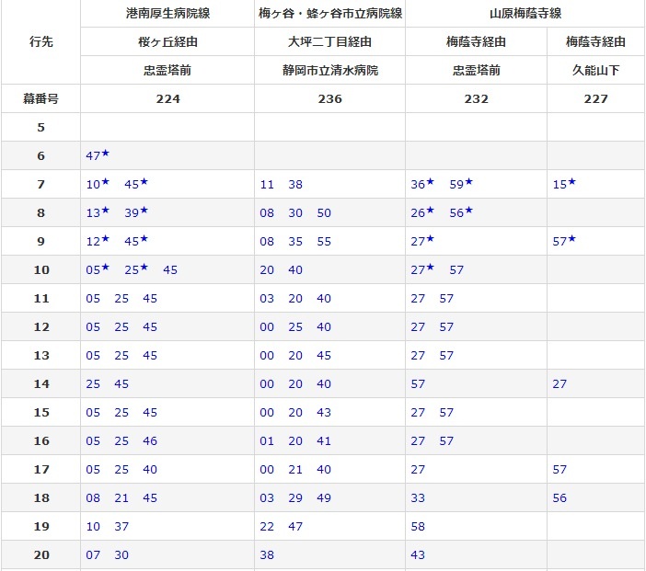Click 22 at hour 19 in route 236

click(x=267, y=527)
